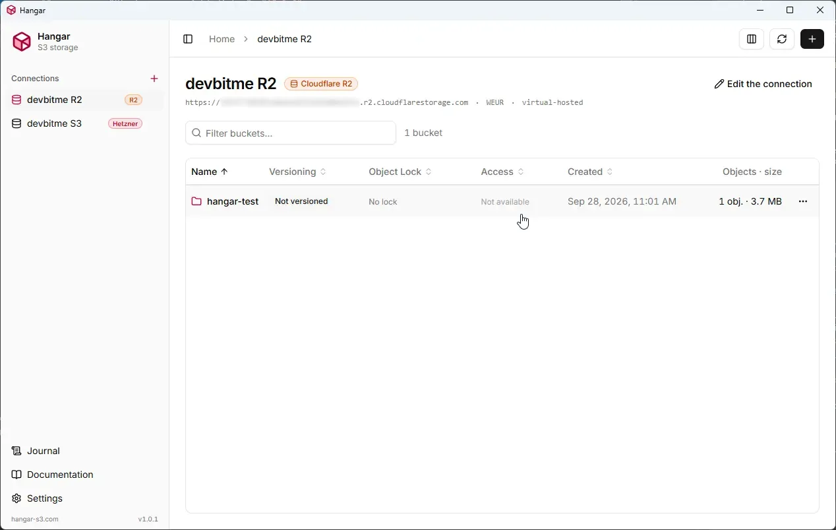This screenshot has height=530, width=836.
Task: Click the devbitme R2 breadcrumb item
Action: 284,39
